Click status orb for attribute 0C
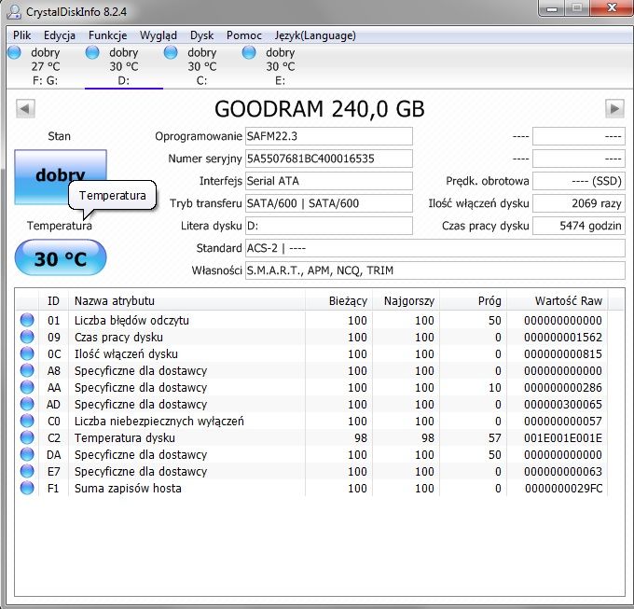Image resolution: width=634 pixels, height=609 pixels. (27, 353)
